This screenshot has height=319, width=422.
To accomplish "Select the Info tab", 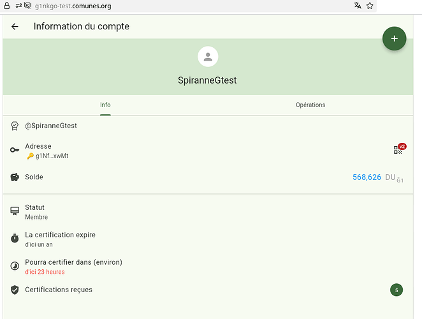I will point(105,105).
